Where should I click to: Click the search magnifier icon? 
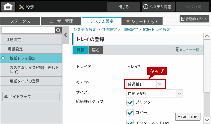click(x=58, y=30)
